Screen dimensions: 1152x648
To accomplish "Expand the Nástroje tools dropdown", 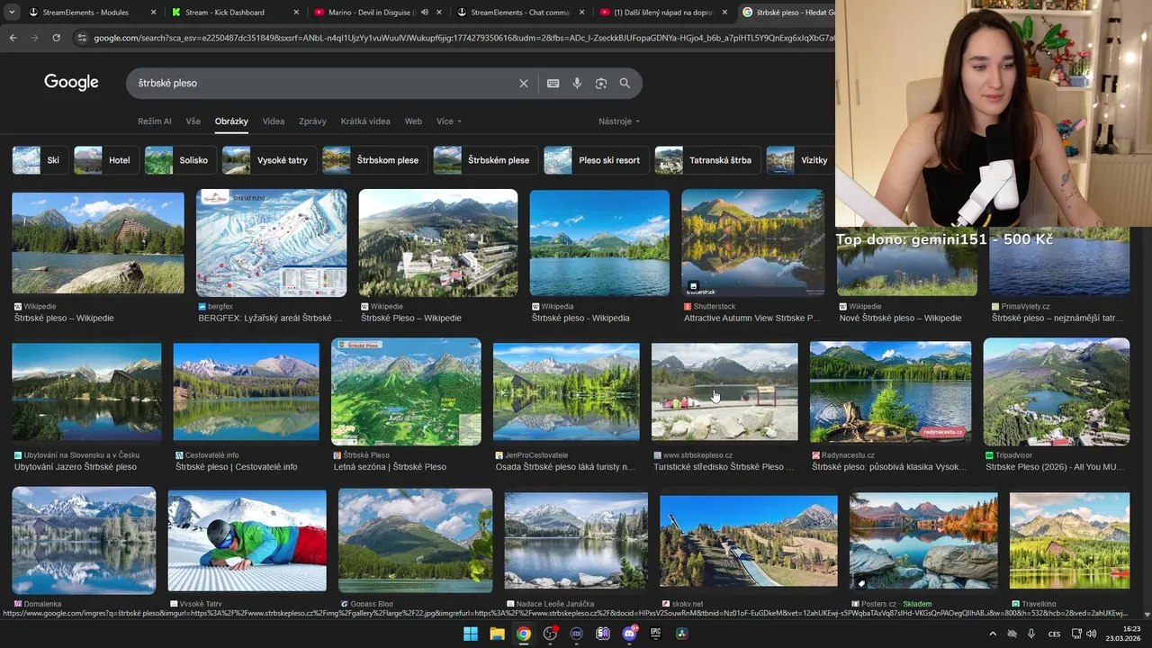I will pos(619,121).
